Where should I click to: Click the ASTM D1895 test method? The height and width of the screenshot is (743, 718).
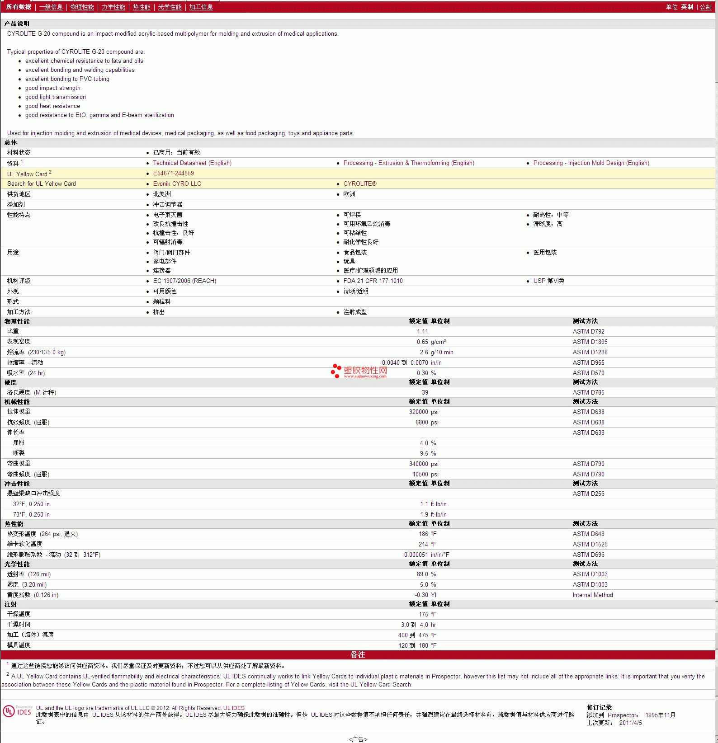(x=590, y=342)
